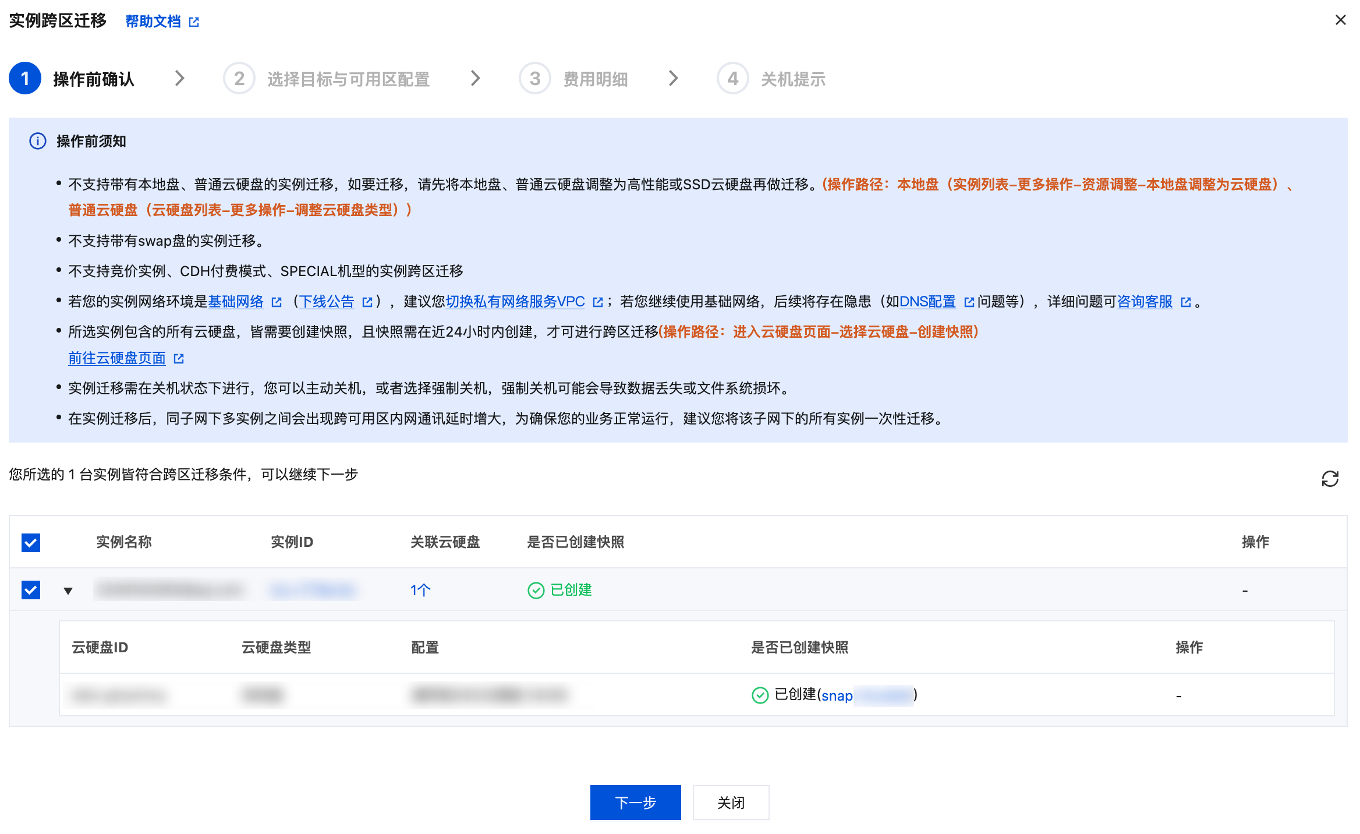Image resolution: width=1360 pixels, height=834 pixels.
Task: Click the 下一步 button
Action: pos(635,803)
